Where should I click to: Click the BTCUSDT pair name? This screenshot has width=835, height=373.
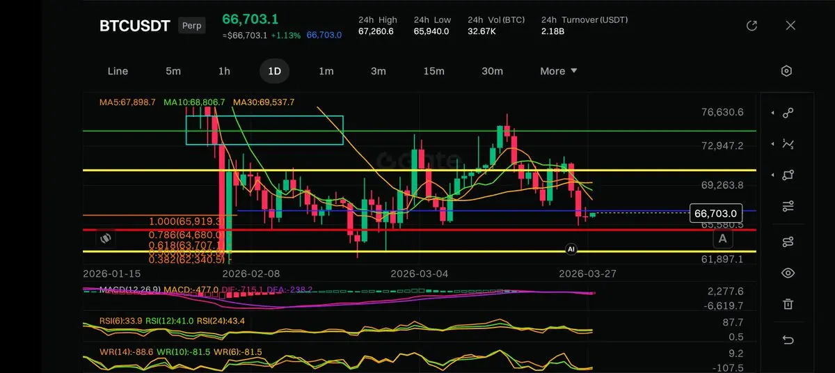[135, 26]
